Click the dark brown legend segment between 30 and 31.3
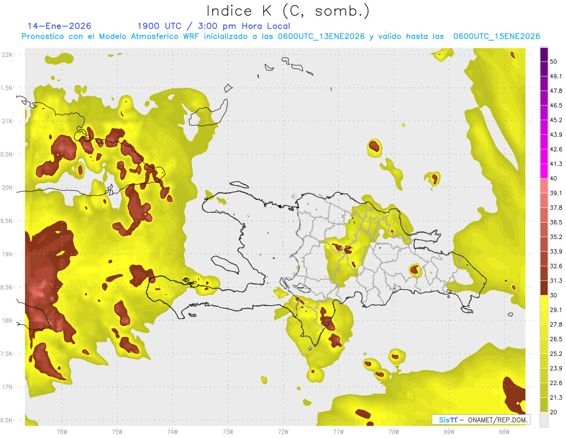 (x=544, y=288)
